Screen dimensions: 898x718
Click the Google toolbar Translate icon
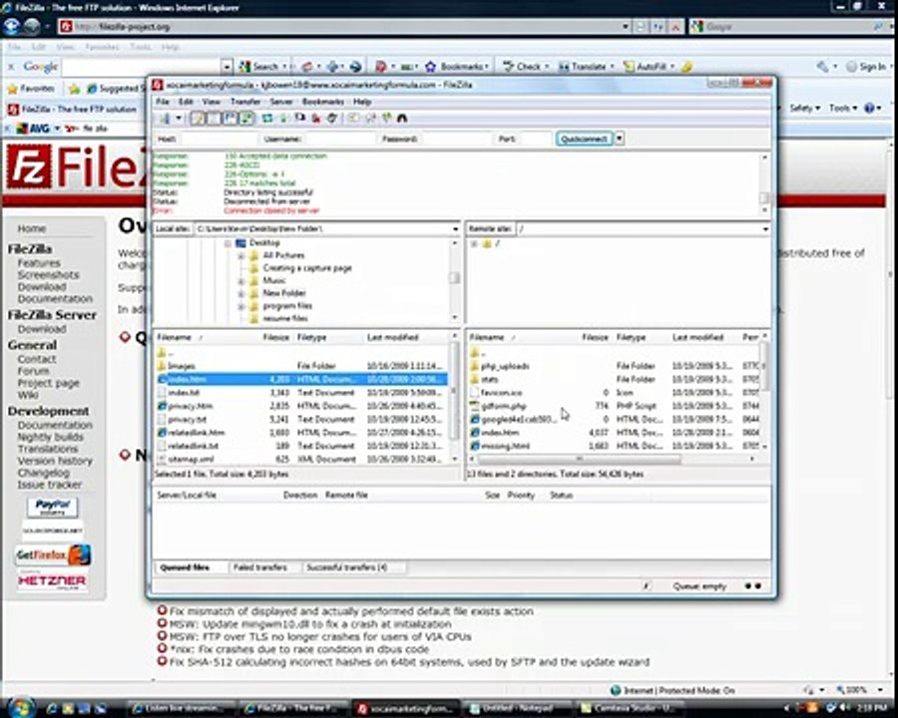pos(564,67)
